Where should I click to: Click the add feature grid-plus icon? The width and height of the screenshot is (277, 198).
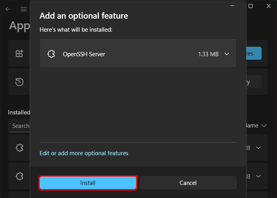19,53
